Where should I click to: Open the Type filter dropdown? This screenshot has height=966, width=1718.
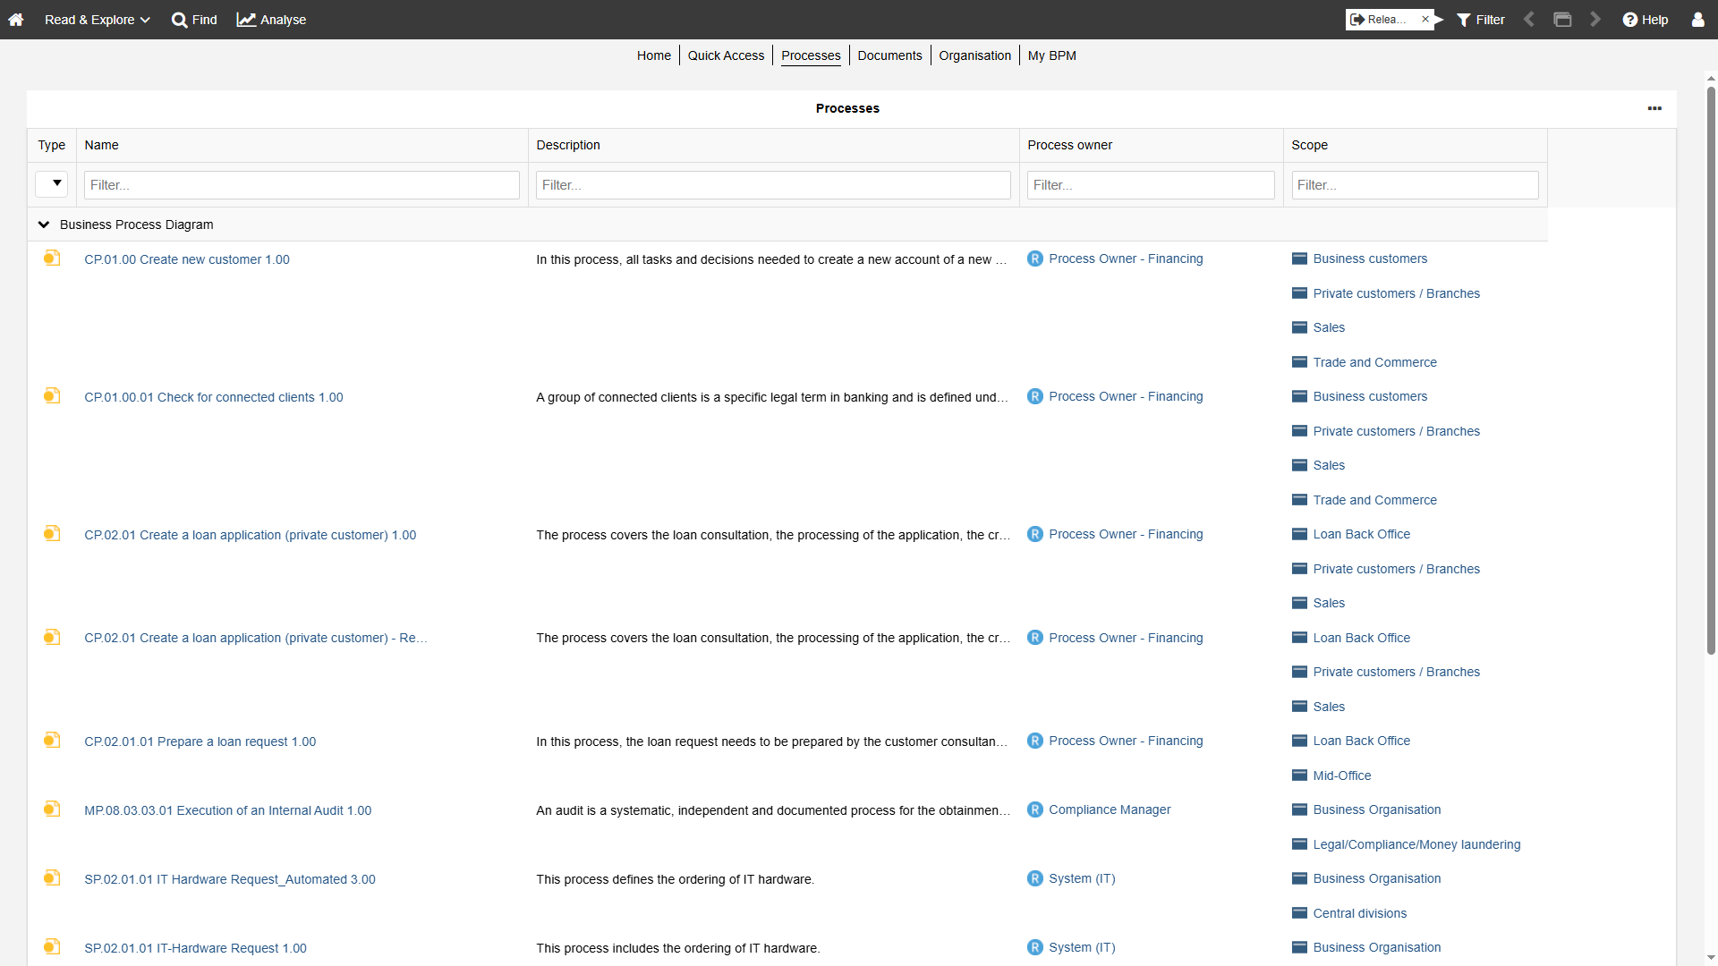pos(52,183)
